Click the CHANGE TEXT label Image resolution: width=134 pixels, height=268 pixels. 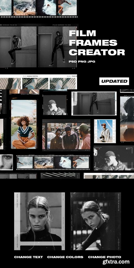point(28,257)
